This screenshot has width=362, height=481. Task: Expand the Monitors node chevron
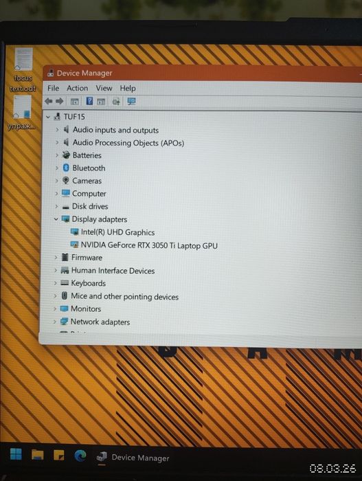tap(55, 309)
